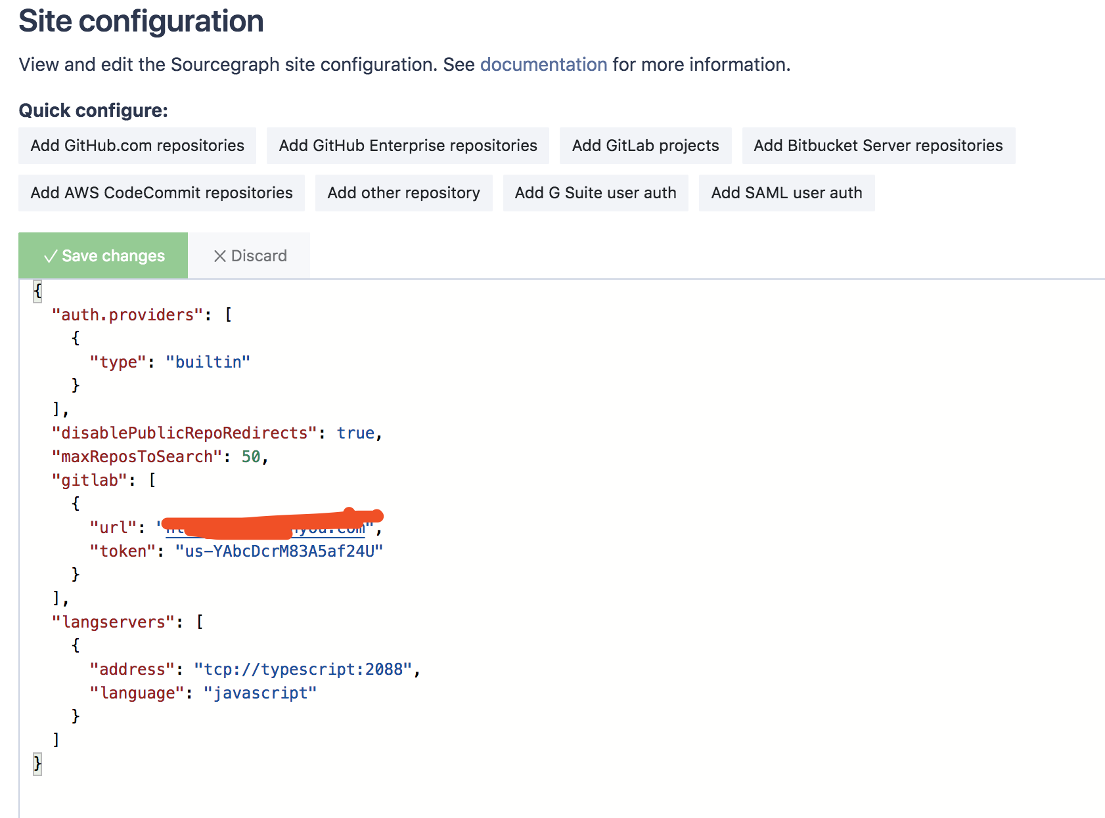Click Add SAML user auth
Viewport: 1105px width, 818px height.
click(x=786, y=193)
